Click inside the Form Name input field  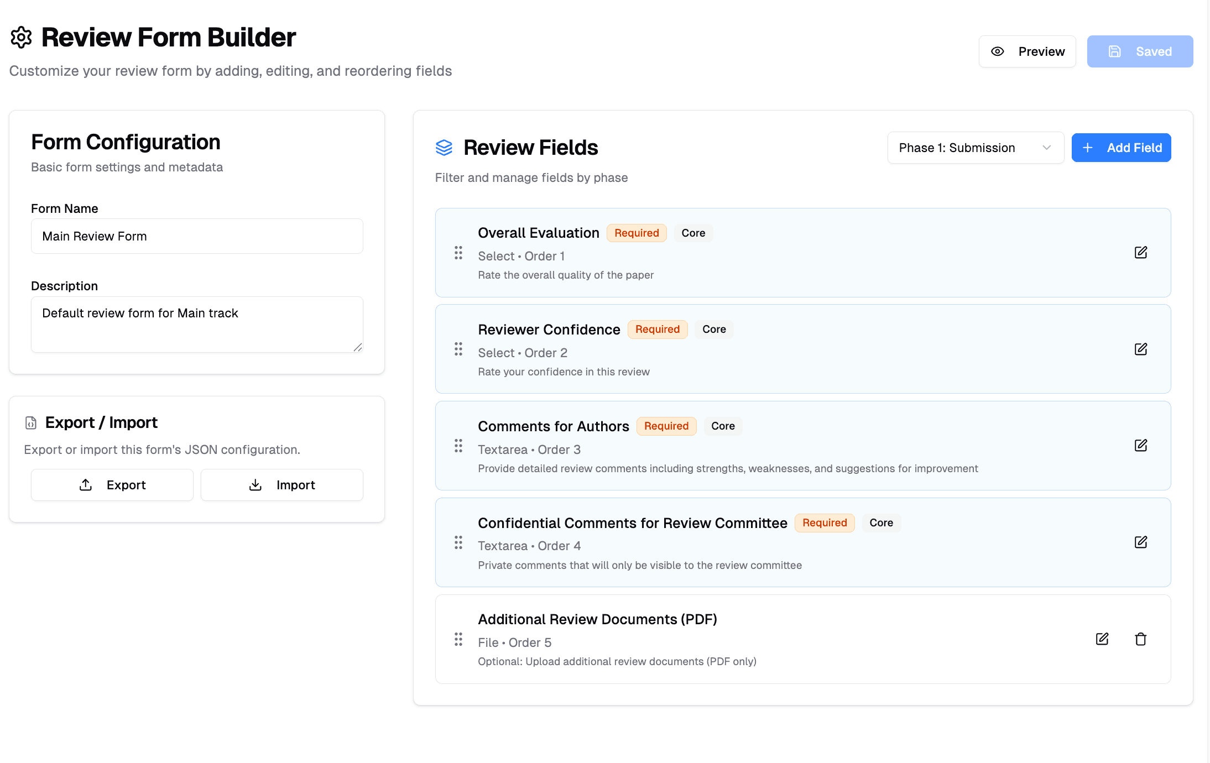coord(197,236)
